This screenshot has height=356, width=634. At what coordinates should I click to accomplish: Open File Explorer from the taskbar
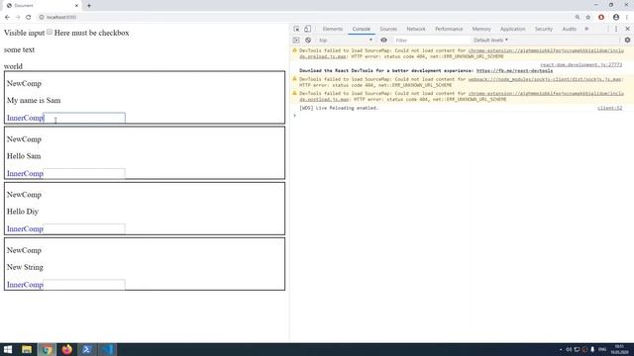tap(27, 349)
